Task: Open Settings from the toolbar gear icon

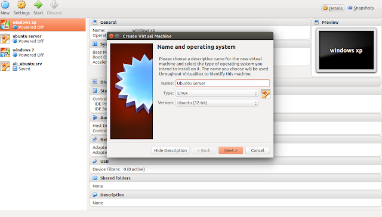Action: (21, 5)
